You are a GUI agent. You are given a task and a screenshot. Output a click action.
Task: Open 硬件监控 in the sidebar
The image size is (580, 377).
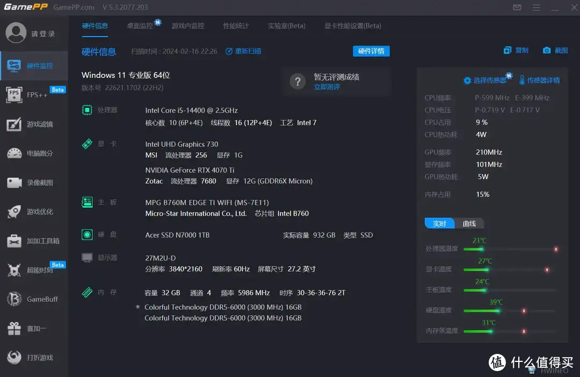34,66
